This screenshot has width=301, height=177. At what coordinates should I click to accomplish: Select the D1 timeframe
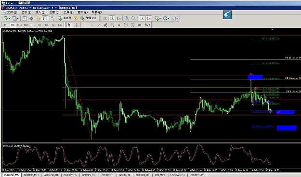tap(47, 25)
